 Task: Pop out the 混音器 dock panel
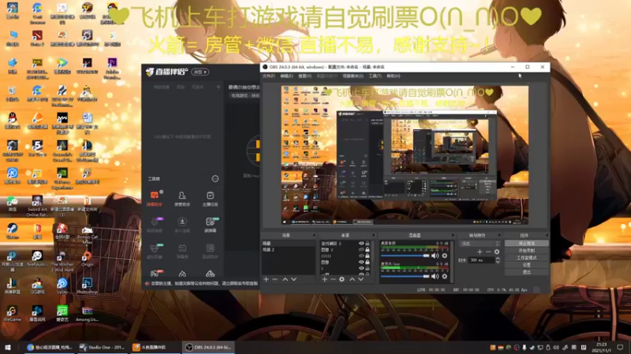pyautogui.click(x=452, y=235)
